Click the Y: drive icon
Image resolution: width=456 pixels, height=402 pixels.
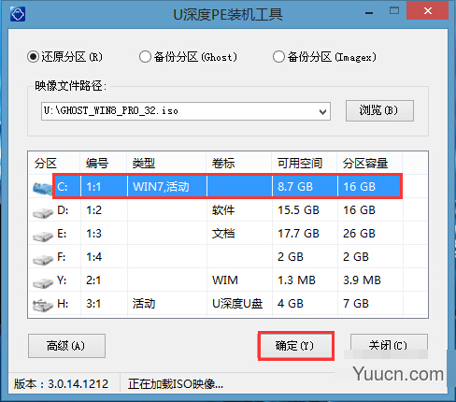(x=43, y=283)
